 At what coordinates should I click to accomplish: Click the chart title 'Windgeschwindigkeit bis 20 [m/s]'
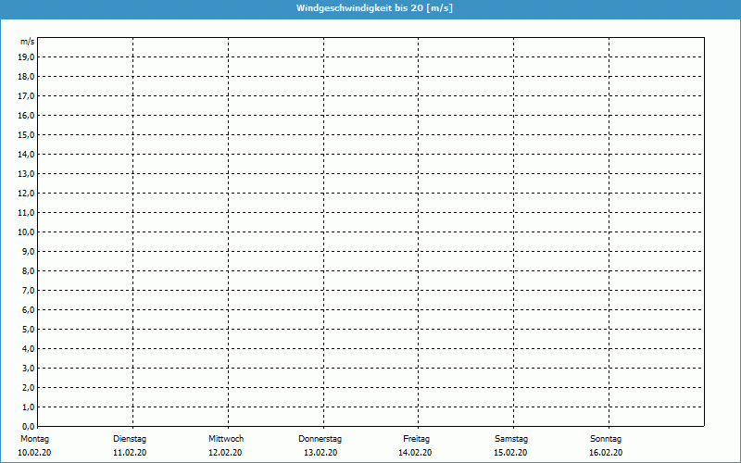pos(374,8)
